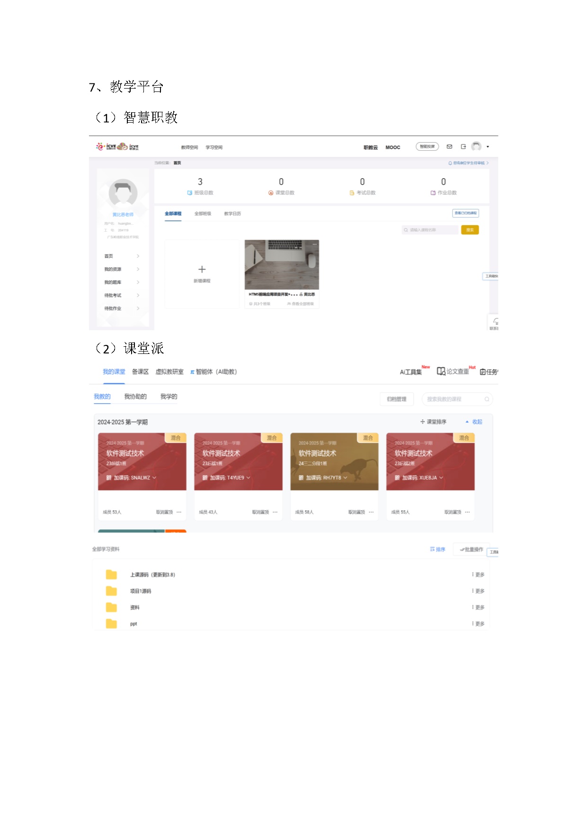Expand the join code T4YUE9 dropdown

(248, 478)
